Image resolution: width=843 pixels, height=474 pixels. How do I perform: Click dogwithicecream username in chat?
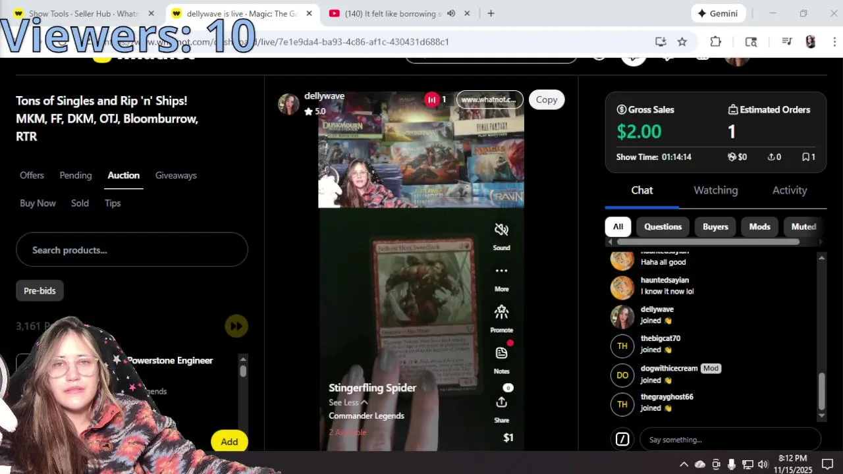pyautogui.click(x=669, y=369)
